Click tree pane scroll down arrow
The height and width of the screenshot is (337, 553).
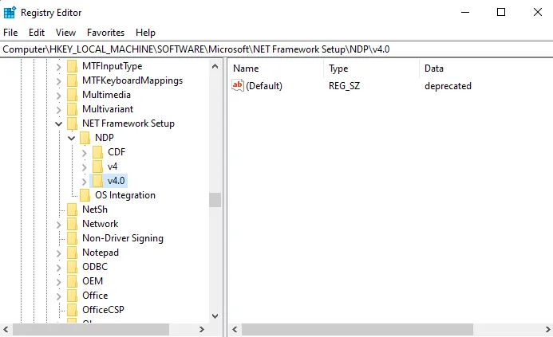click(215, 315)
